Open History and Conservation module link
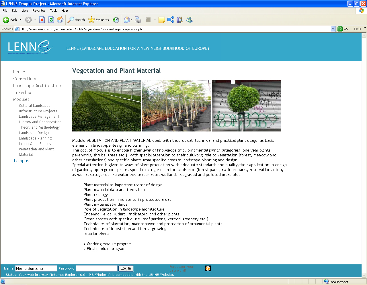367x285 pixels. click(40, 122)
